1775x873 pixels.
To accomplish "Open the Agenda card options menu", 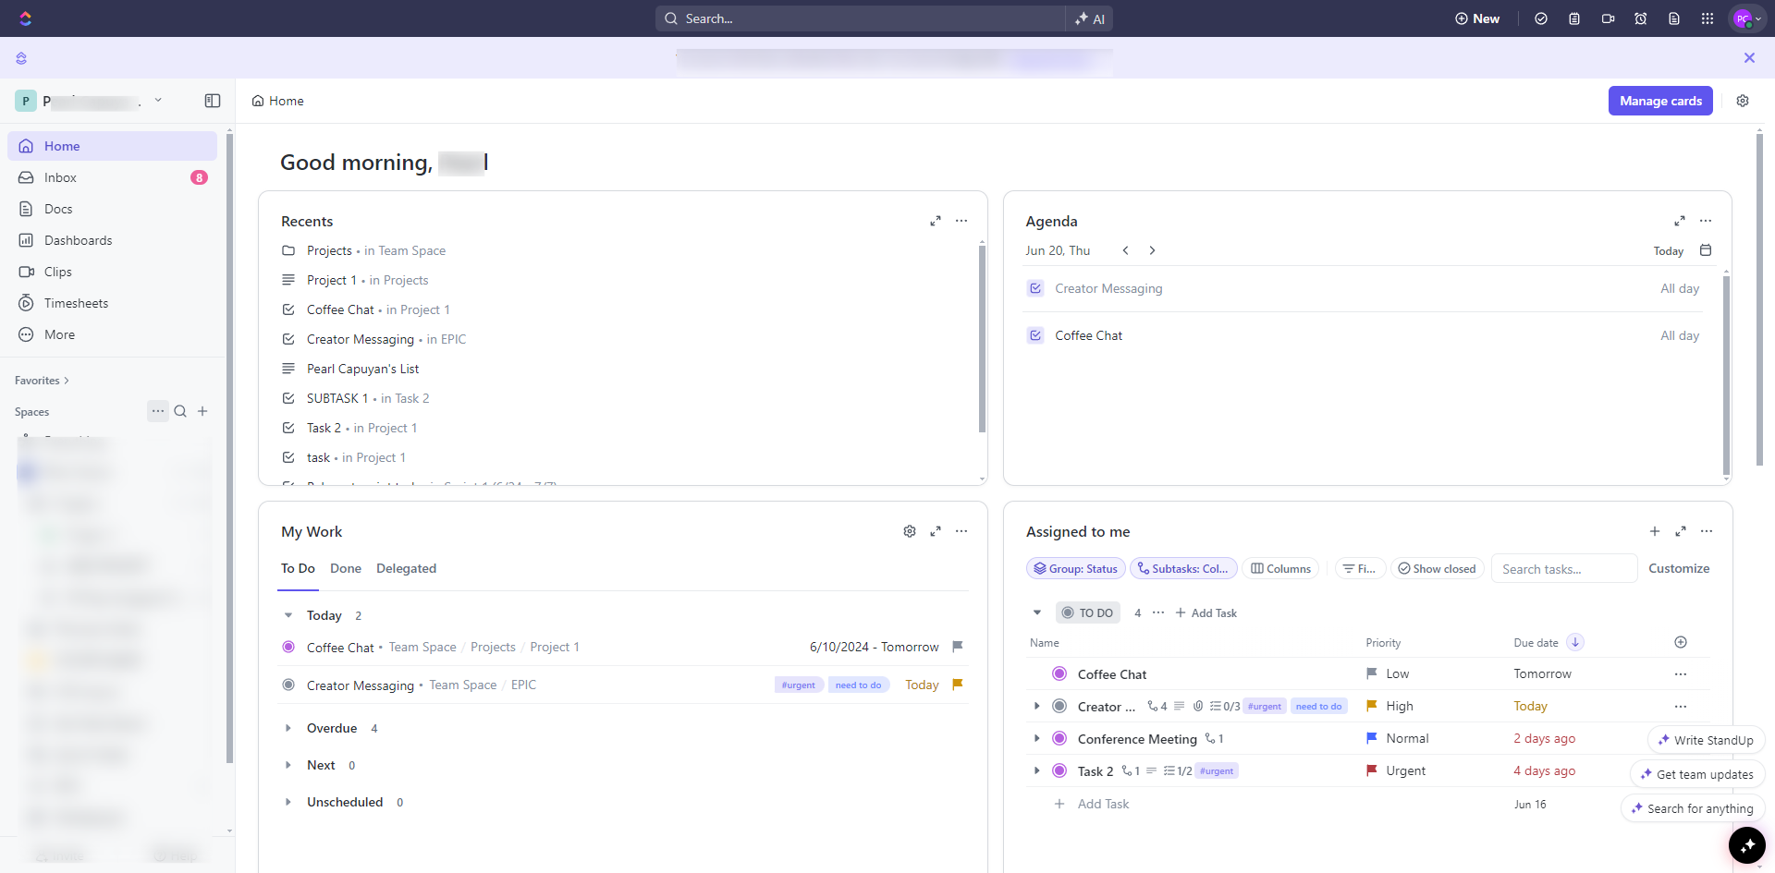I will pyautogui.click(x=1706, y=221).
